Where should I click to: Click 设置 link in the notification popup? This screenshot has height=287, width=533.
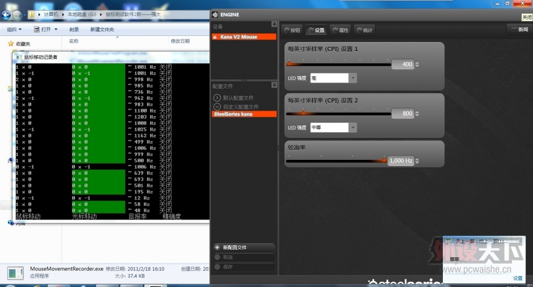518,278
